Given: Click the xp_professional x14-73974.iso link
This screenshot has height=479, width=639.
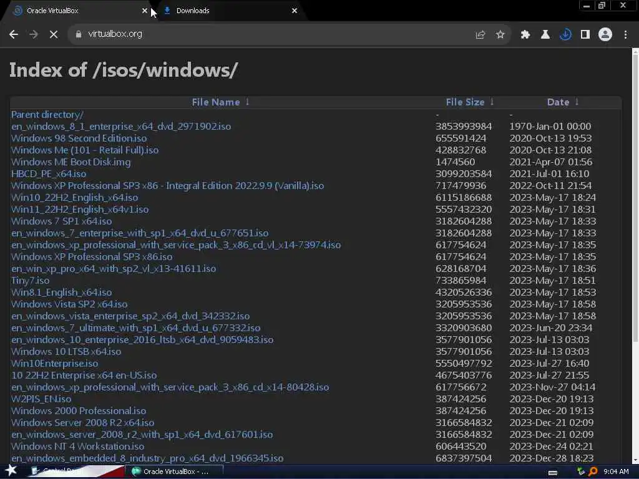Looking at the screenshot, I should point(176,244).
